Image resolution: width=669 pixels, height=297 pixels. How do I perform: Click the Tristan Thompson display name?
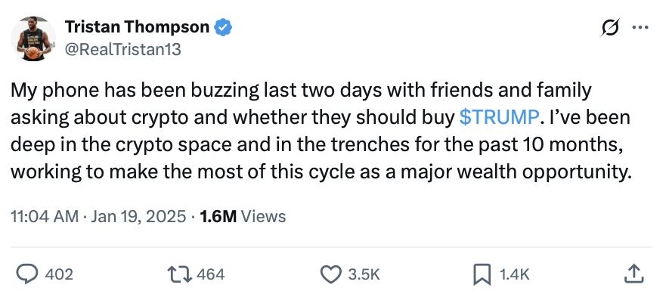[x=137, y=27]
